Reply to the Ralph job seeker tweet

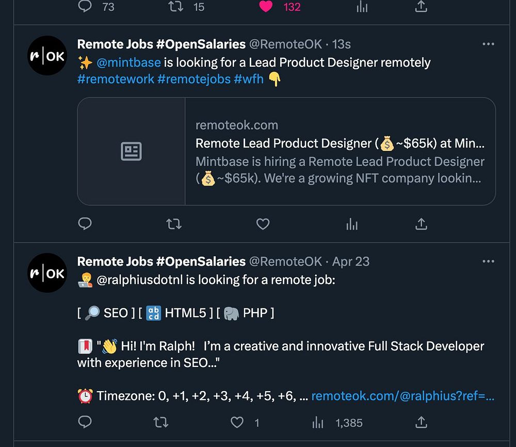(85, 423)
